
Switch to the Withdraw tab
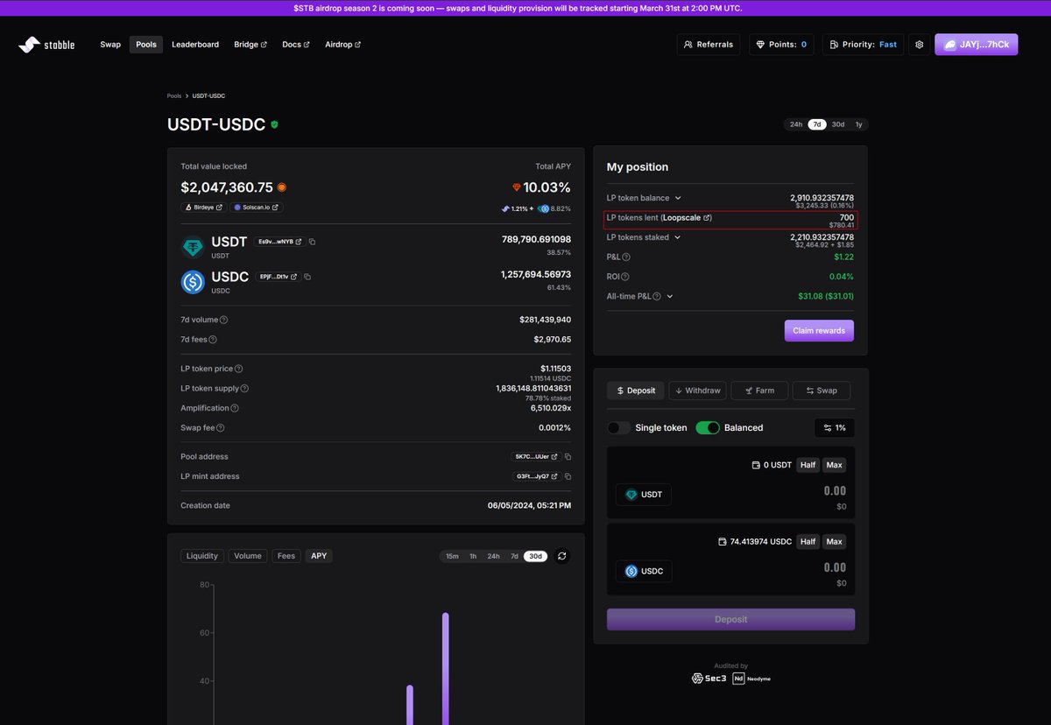tap(697, 391)
